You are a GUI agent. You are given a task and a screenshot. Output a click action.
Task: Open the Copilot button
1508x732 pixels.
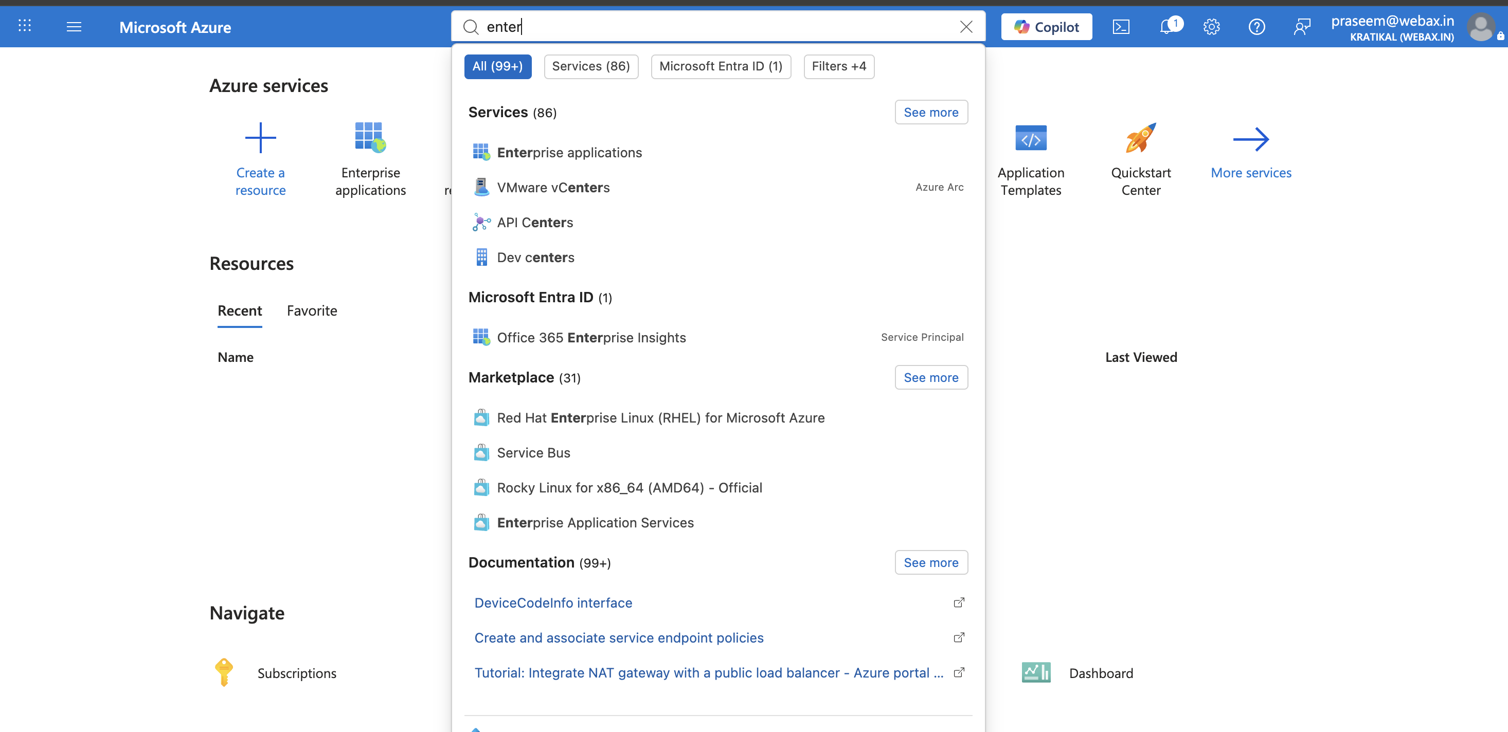(1046, 27)
